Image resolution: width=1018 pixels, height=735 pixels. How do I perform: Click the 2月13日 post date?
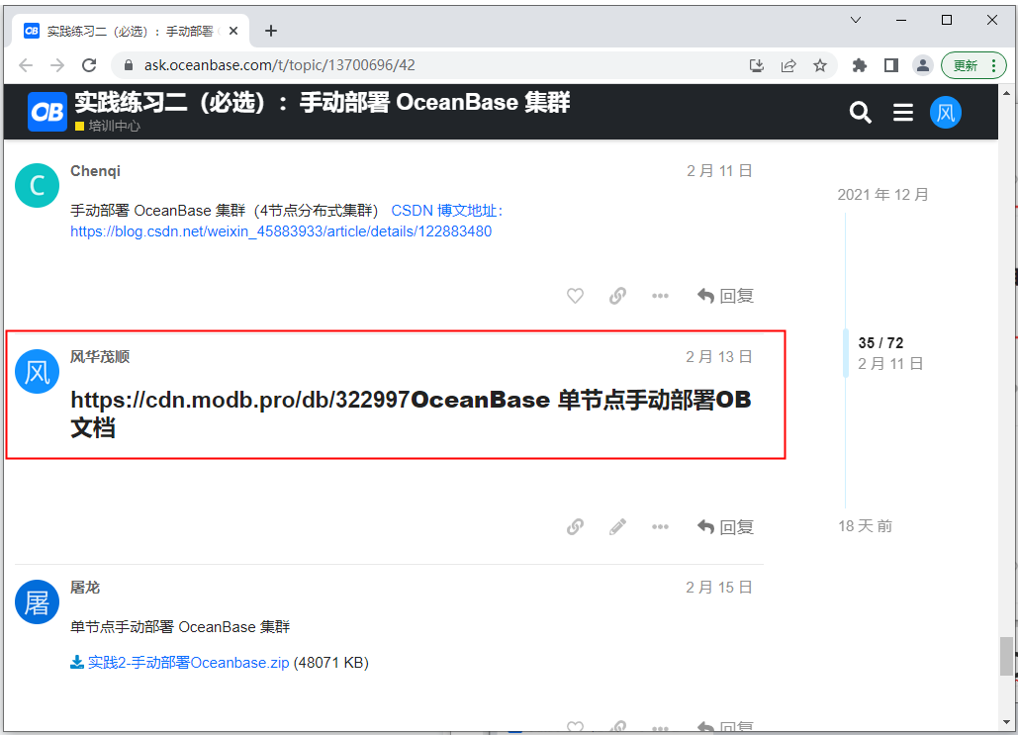coord(719,356)
